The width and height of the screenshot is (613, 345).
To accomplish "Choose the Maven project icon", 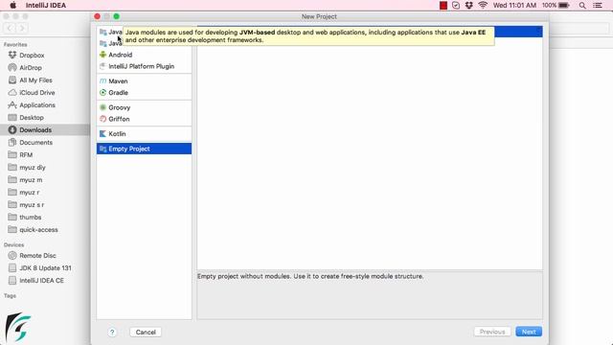I will 102,80.
